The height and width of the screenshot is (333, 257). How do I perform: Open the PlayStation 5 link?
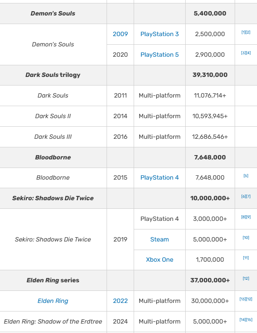pyautogui.click(x=159, y=55)
